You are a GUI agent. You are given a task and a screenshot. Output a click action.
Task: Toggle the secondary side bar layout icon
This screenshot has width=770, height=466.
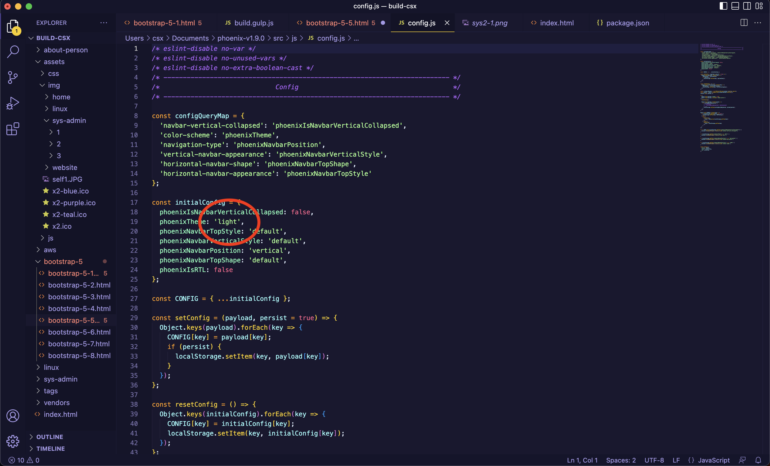click(x=747, y=6)
